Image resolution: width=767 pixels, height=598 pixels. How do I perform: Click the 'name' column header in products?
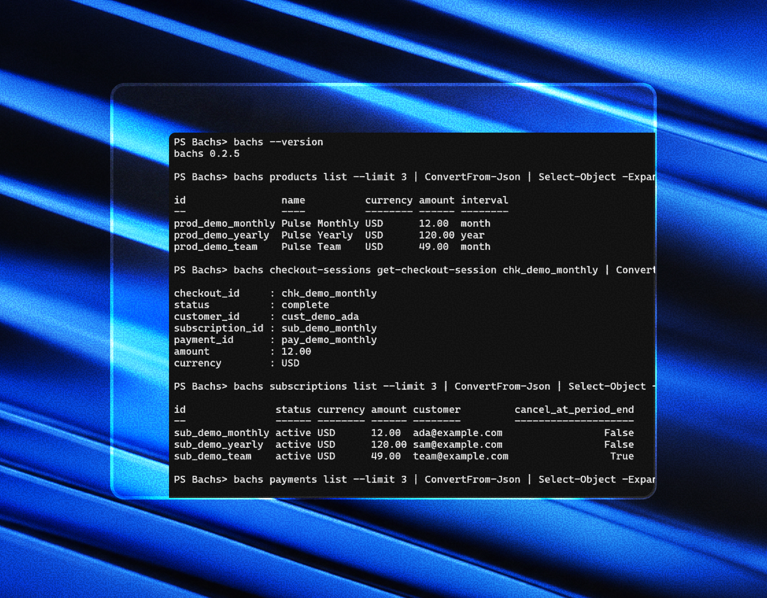[x=293, y=200]
